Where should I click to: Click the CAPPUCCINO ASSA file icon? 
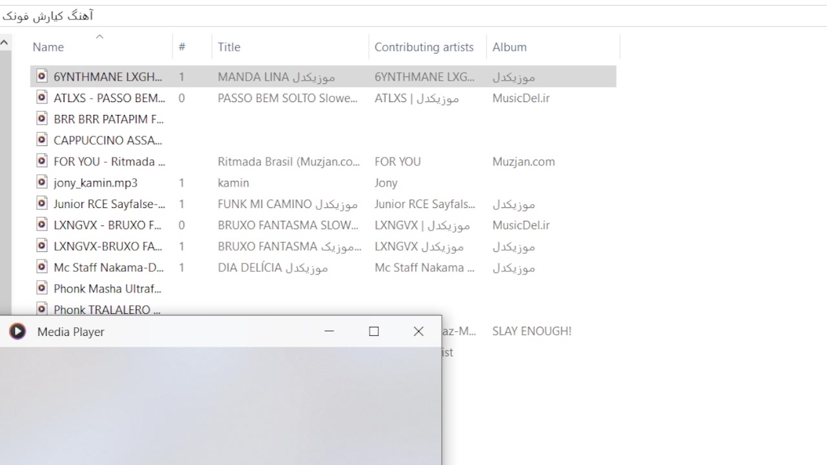(42, 140)
